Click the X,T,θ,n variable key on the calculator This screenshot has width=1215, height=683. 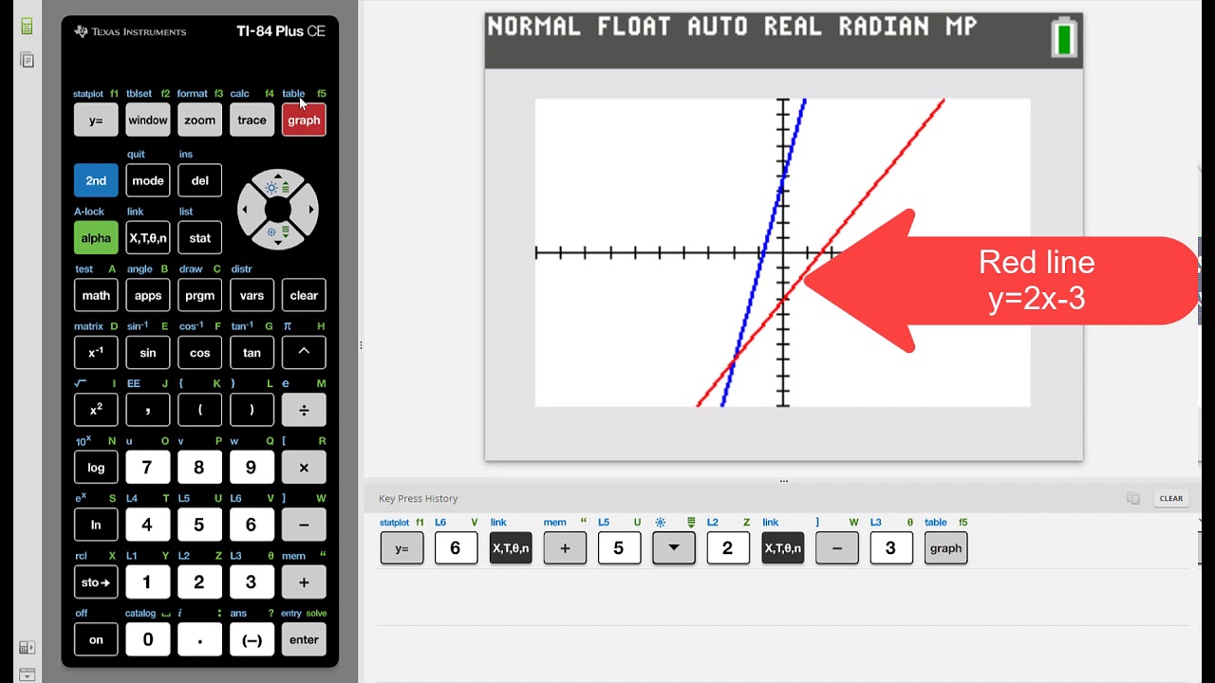148,238
